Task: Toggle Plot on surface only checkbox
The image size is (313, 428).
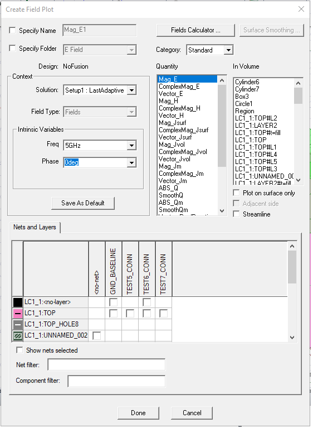Action: pos(237,193)
